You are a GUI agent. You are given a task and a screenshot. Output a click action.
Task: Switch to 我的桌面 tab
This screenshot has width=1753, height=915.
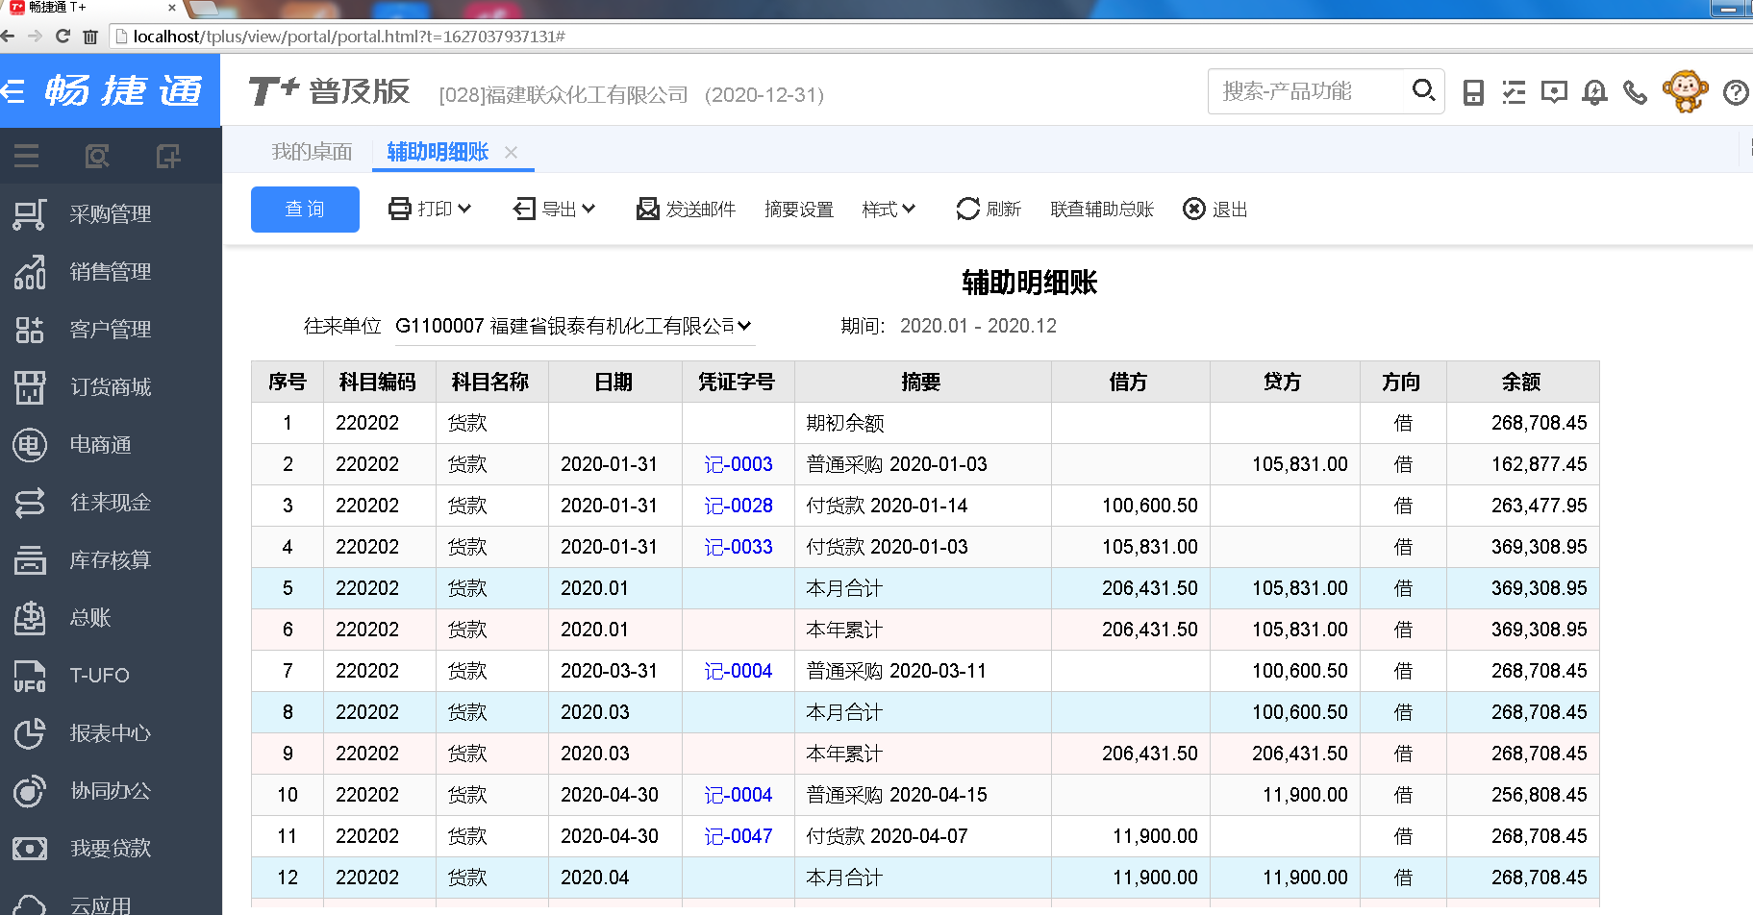coord(312,152)
